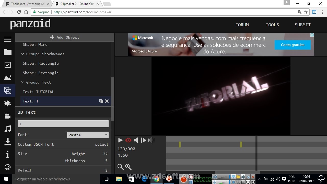Open the Font custom dropdown
Image resolution: width=327 pixels, height=184 pixels.
pos(88,135)
